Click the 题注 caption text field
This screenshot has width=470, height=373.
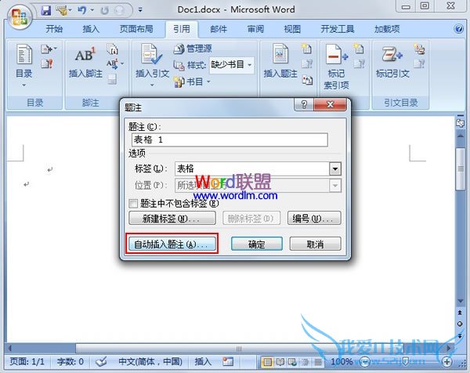tap(230, 139)
